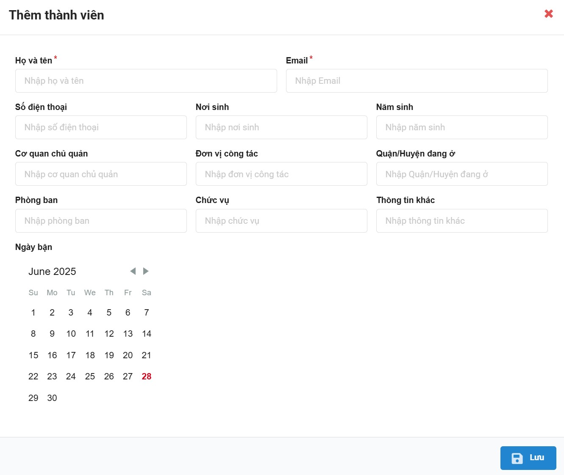Image resolution: width=564 pixels, height=475 pixels.
Task: Pick June 15 as busy day
Action: pos(33,355)
